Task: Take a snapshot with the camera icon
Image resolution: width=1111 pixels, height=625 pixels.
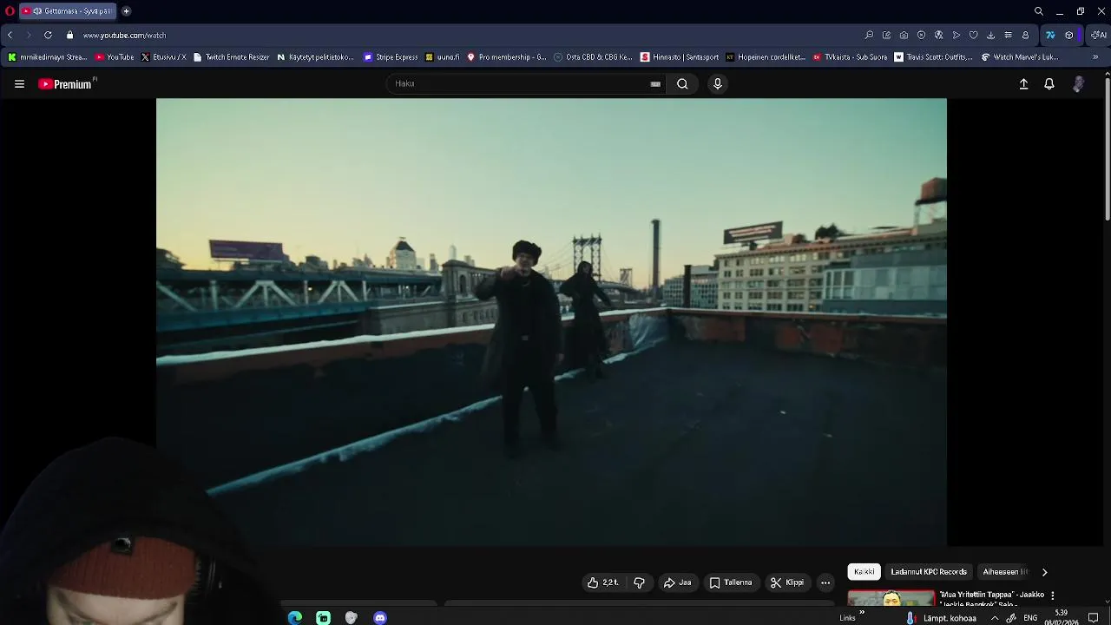Action: point(904,36)
